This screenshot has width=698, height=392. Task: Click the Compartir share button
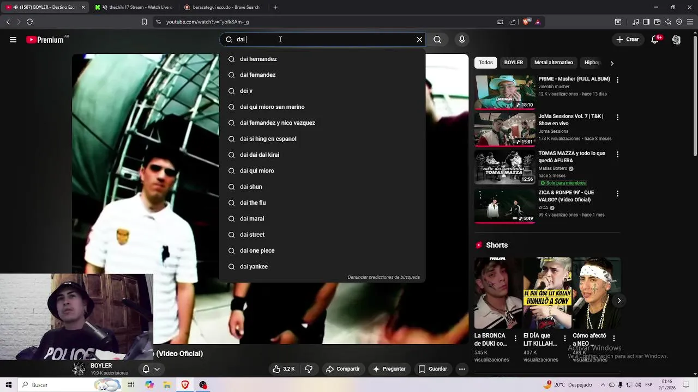(343, 369)
